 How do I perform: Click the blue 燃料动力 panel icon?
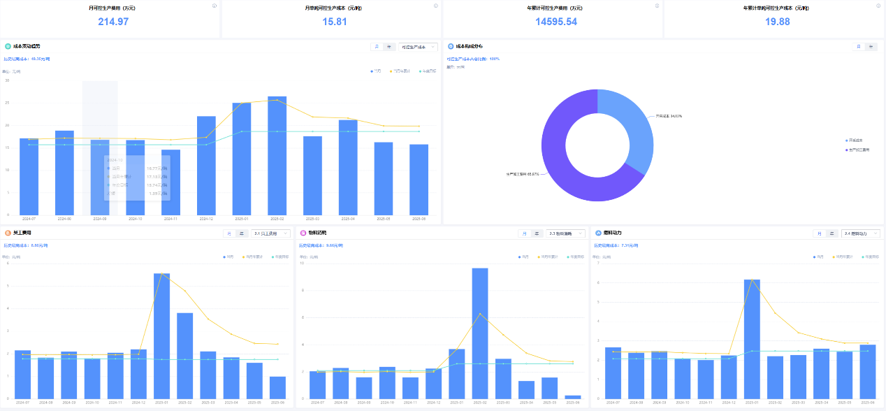[x=598, y=232]
